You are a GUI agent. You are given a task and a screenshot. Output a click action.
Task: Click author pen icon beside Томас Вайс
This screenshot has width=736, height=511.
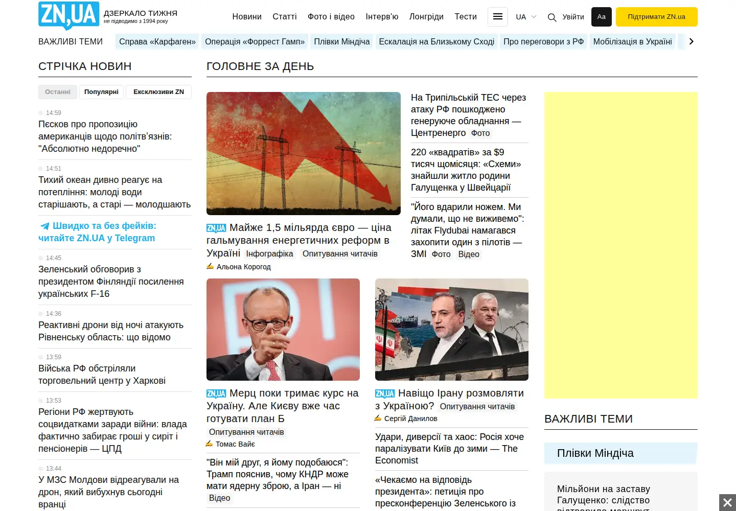point(209,444)
